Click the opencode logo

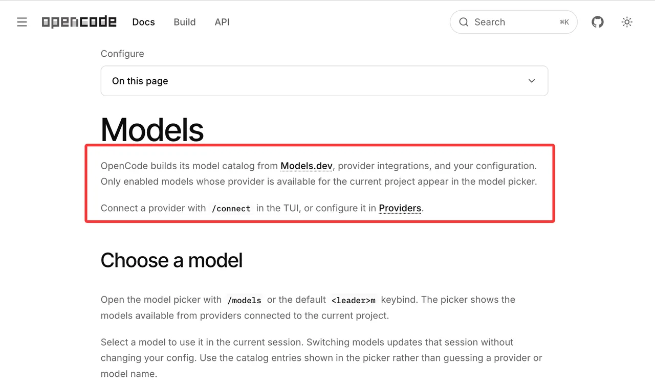(79, 22)
